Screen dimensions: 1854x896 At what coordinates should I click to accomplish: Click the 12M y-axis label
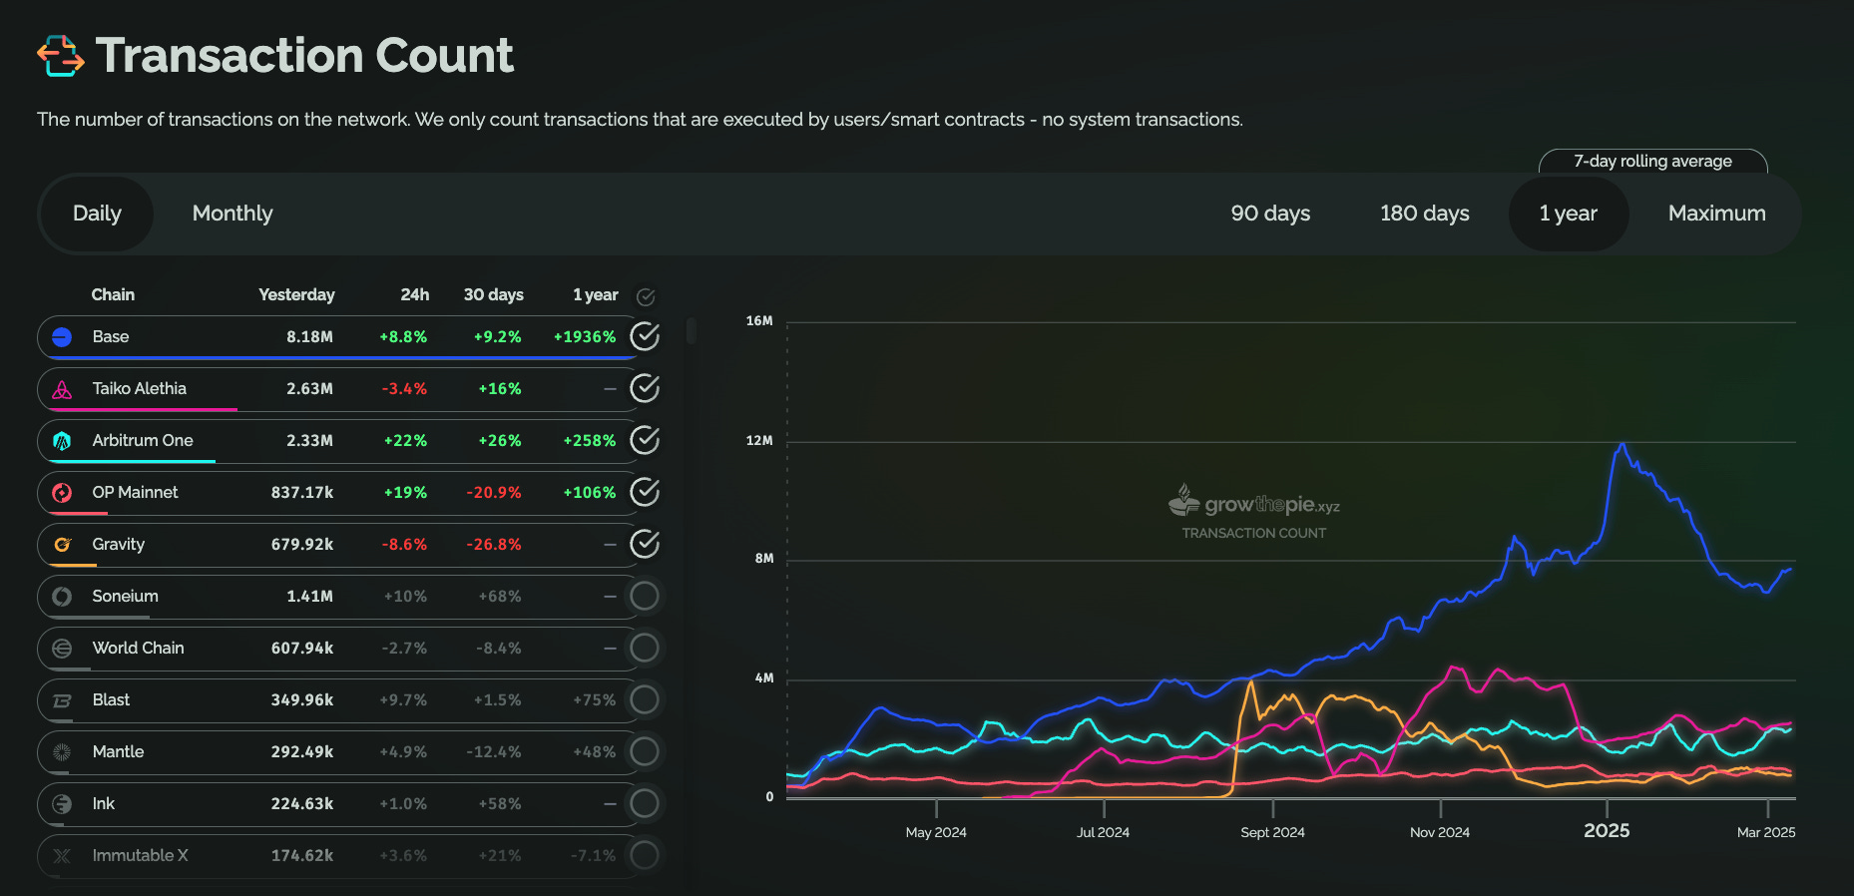[x=759, y=441]
